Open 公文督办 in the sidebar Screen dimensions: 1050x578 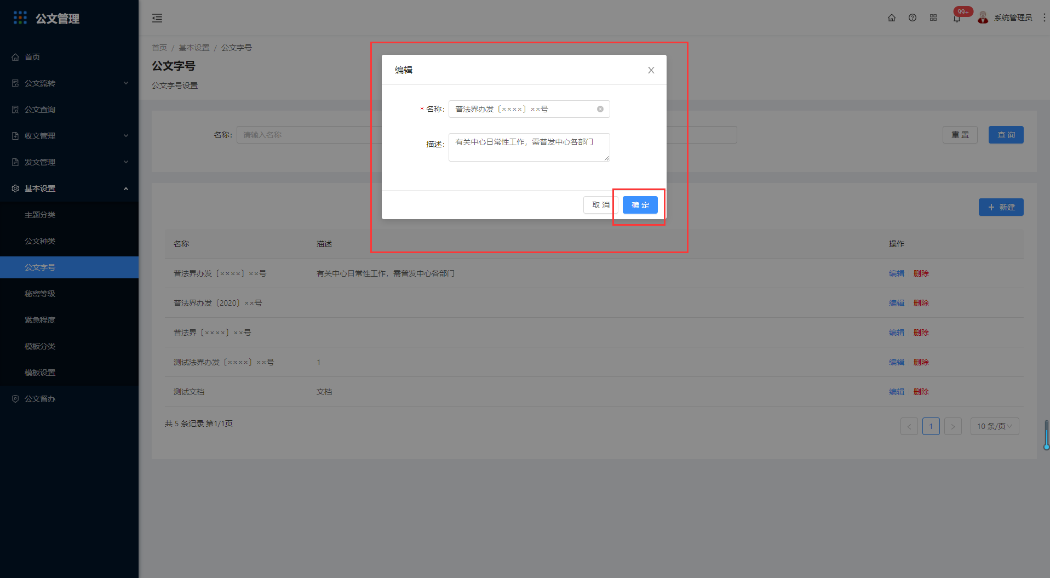(69, 399)
